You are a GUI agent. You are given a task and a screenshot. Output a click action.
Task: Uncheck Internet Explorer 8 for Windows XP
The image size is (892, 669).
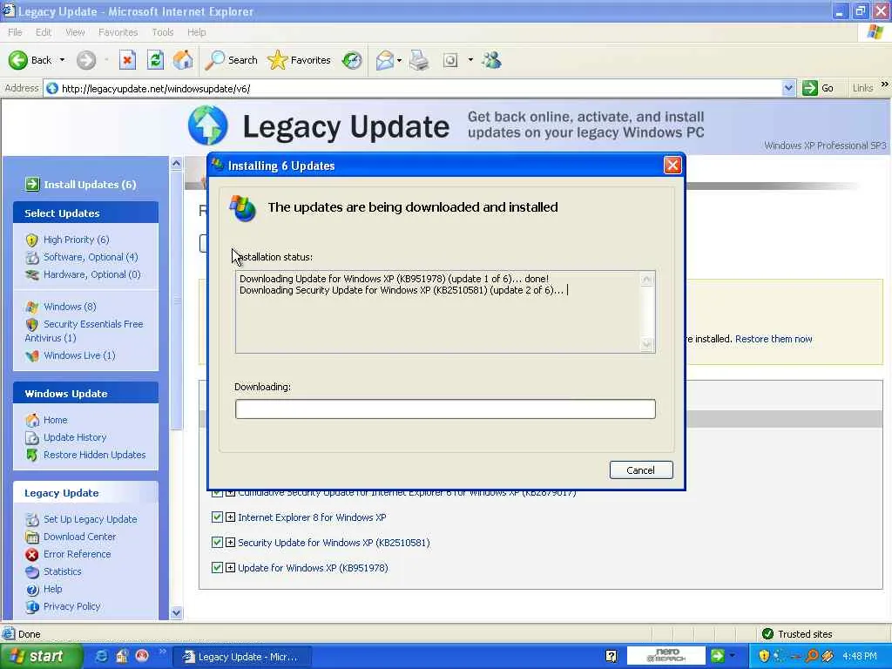pyautogui.click(x=217, y=517)
